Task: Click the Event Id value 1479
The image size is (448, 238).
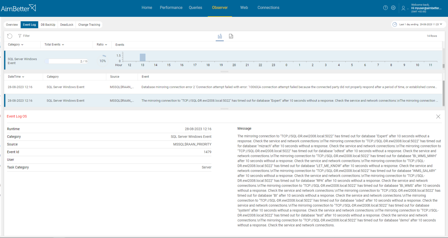Action: (207, 152)
